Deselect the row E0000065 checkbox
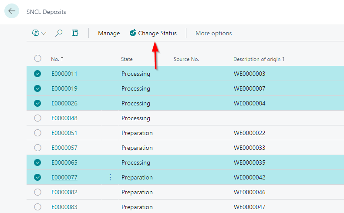The width and height of the screenshot is (344, 213). (x=37, y=162)
